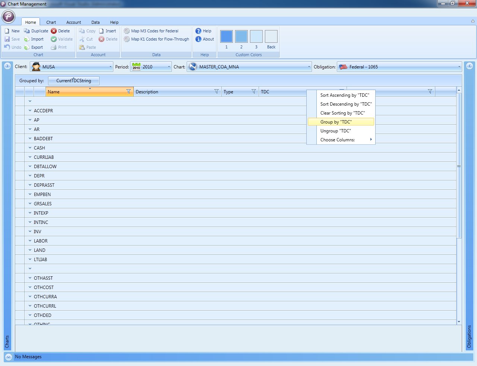The image size is (477, 366).
Task: Click the Import icon
Action: point(27,39)
